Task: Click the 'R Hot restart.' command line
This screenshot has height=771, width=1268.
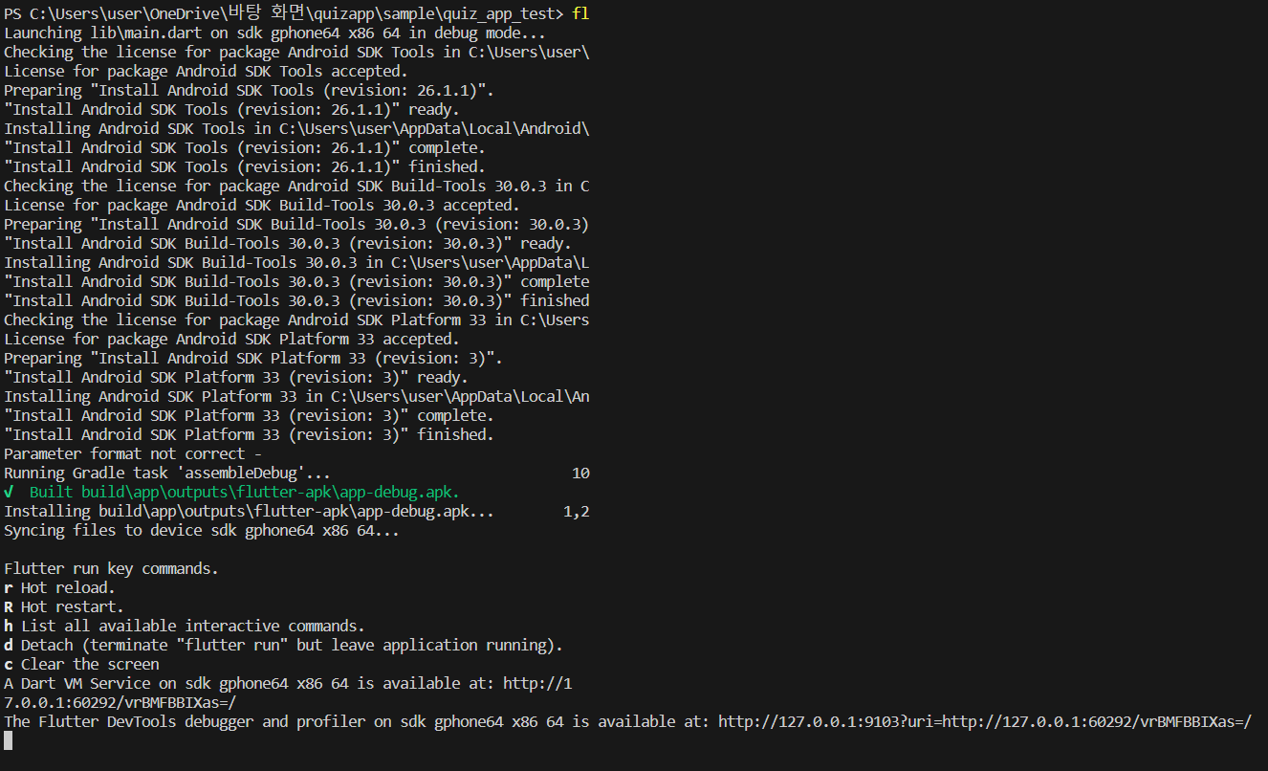Action: click(x=64, y=606)
